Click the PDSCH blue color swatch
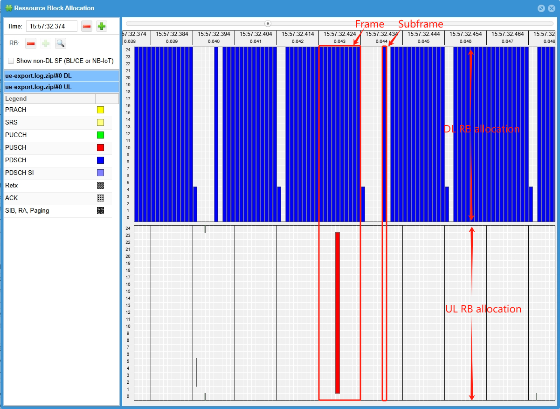560x409 pixels. (100, 160)
